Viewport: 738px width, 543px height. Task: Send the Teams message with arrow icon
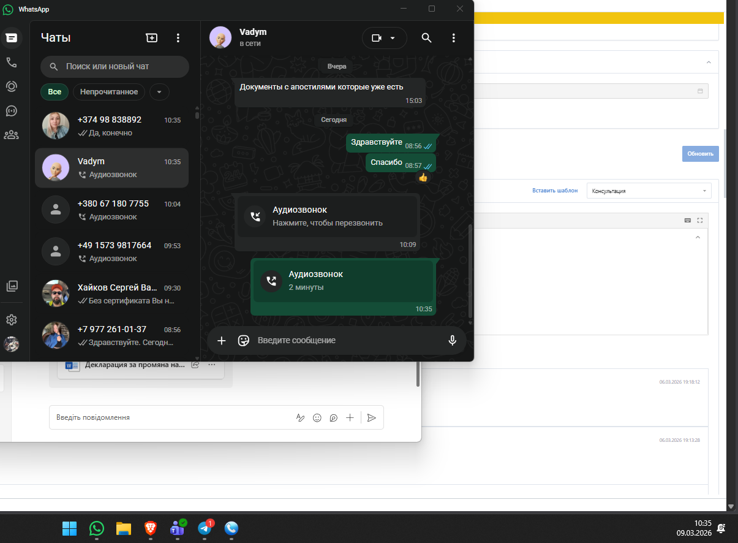pyautogui.click(x=371, y=417)
